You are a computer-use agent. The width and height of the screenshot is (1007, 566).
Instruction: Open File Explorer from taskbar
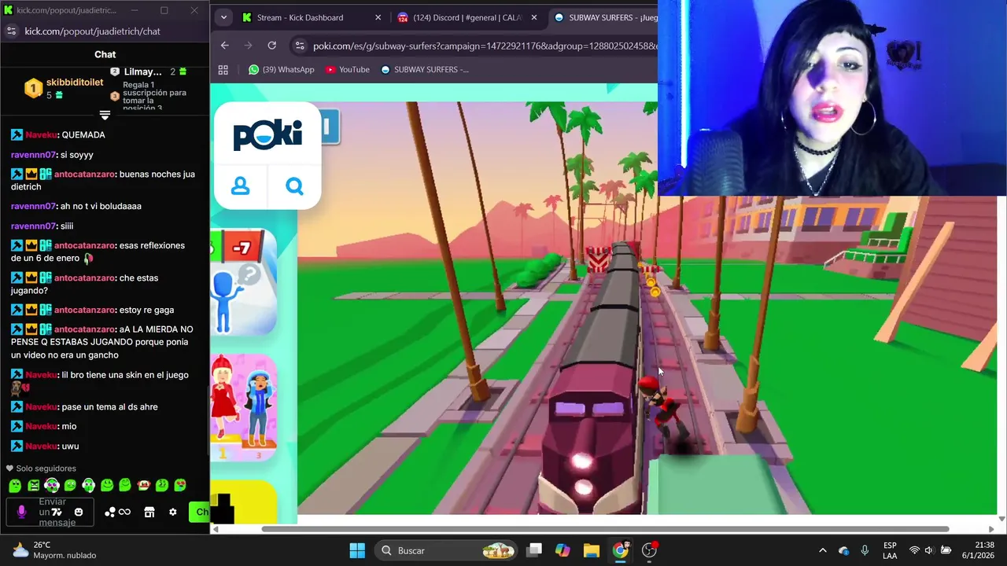coord(592,550)
